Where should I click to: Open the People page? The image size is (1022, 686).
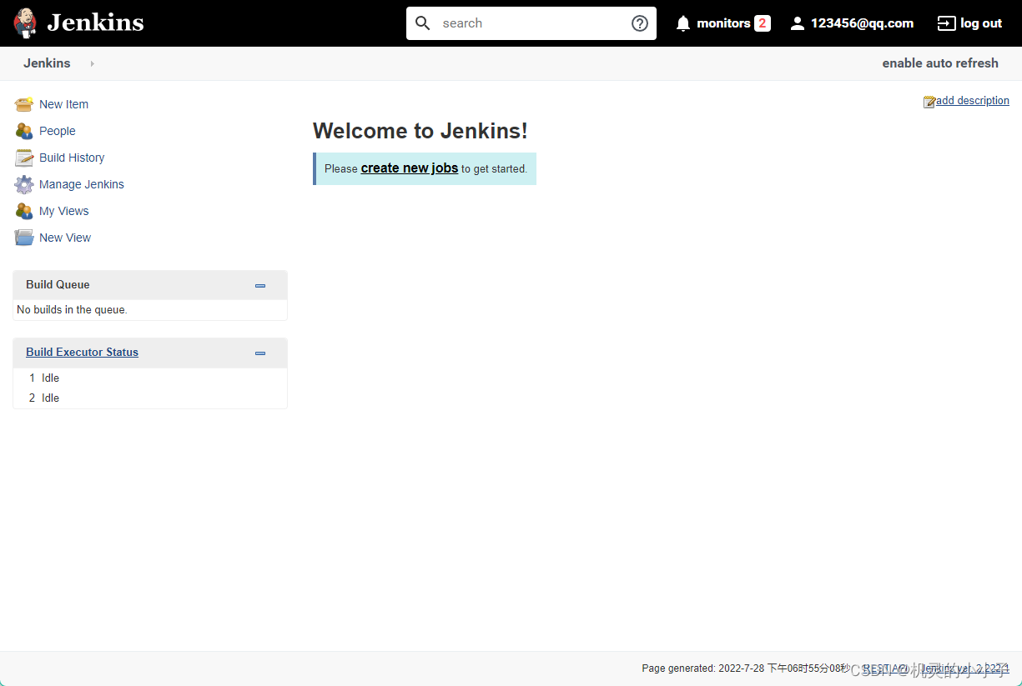click(x=58, y=131)
